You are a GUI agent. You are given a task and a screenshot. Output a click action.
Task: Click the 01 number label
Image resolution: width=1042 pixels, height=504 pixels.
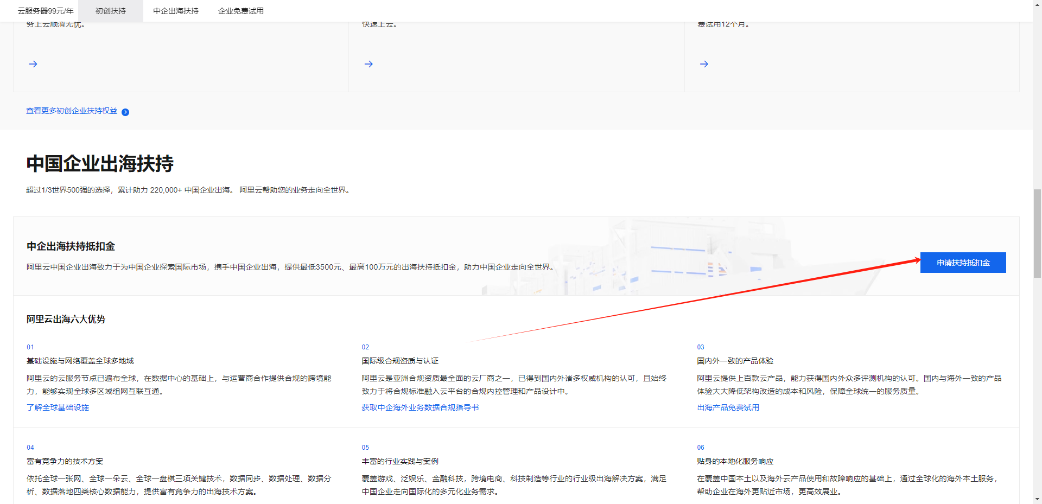click(30, 347)
